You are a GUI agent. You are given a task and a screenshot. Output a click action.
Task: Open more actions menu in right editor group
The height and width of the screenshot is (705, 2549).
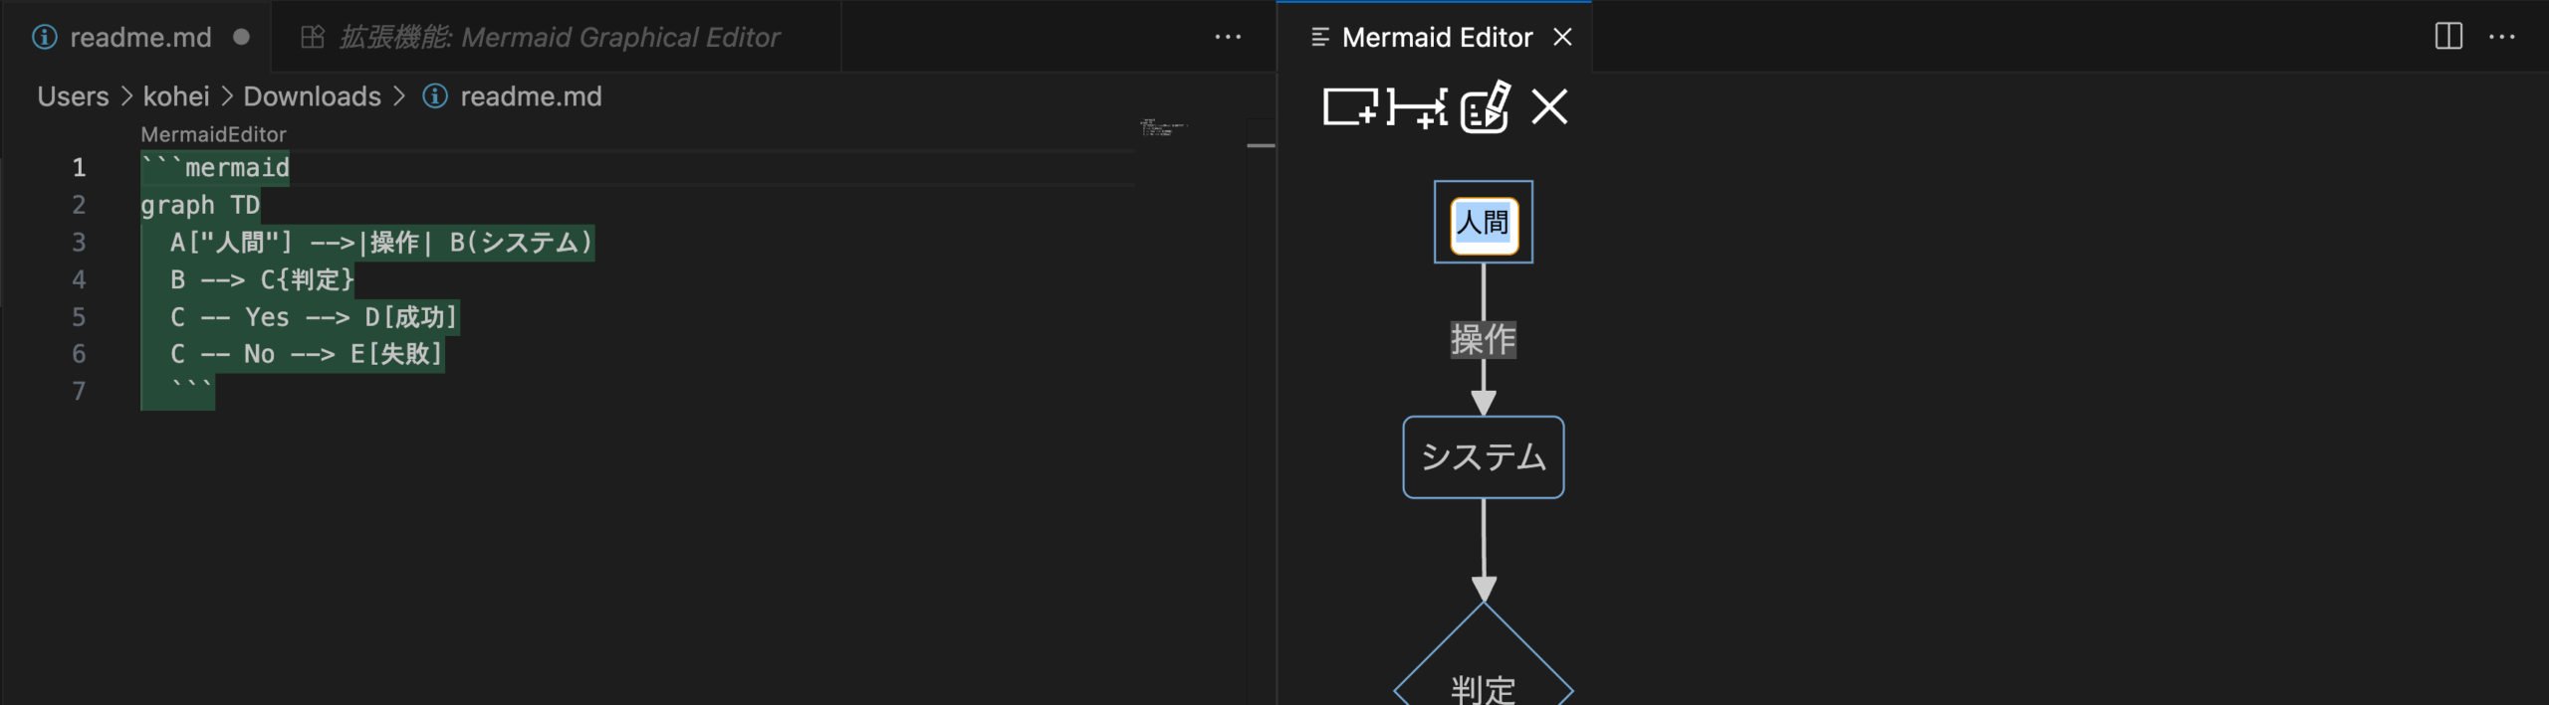click(2502, 37)
